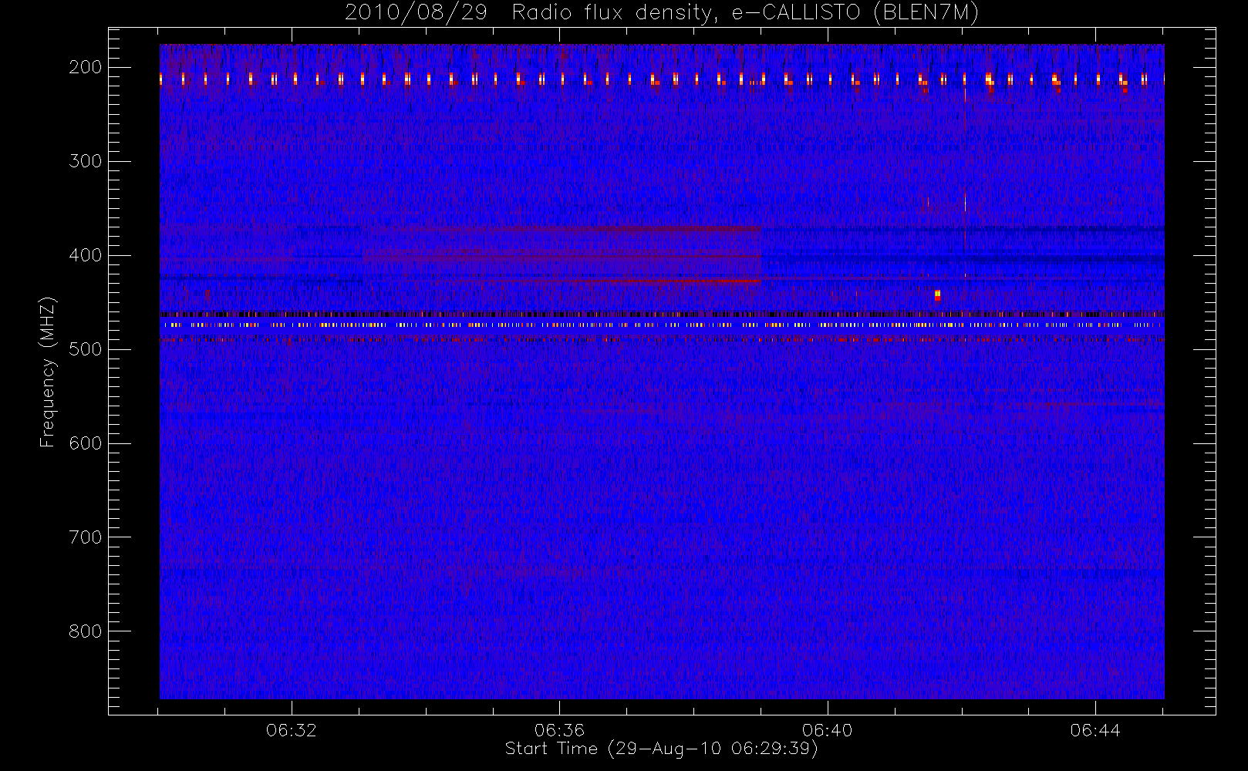Click the 06:32 time tick label
Image resolution: width=1248 pixels, height=771 pixels.
click(292, 730)
